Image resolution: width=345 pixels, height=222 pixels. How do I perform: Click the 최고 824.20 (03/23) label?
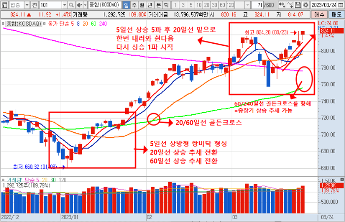coord(266,32)
